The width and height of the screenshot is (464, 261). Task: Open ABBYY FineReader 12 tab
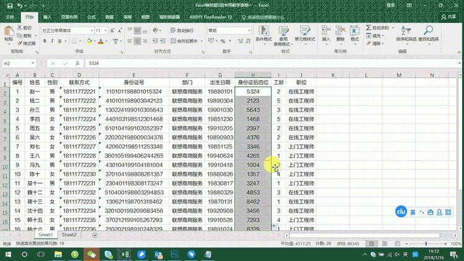[211, 17]
